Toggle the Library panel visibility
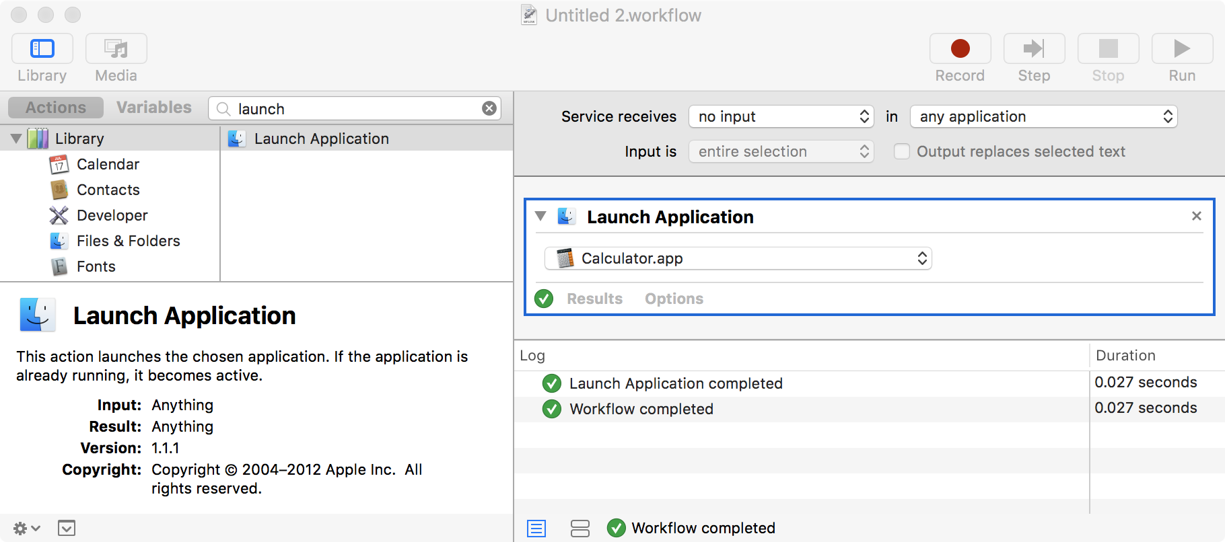Screen dimensions: 1225x542 (x=42, y=49)
